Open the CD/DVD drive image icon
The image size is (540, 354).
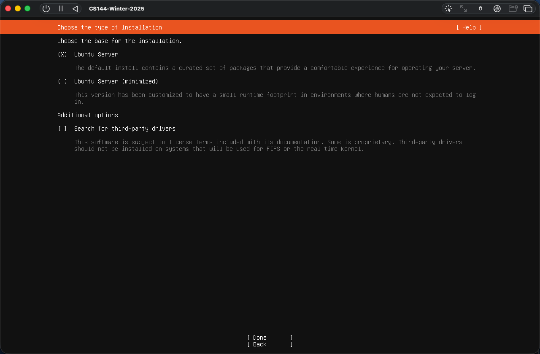click(x=497, y=8)
